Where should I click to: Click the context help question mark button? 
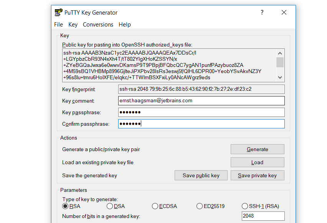pyautogui.click(x=262, y=12)
